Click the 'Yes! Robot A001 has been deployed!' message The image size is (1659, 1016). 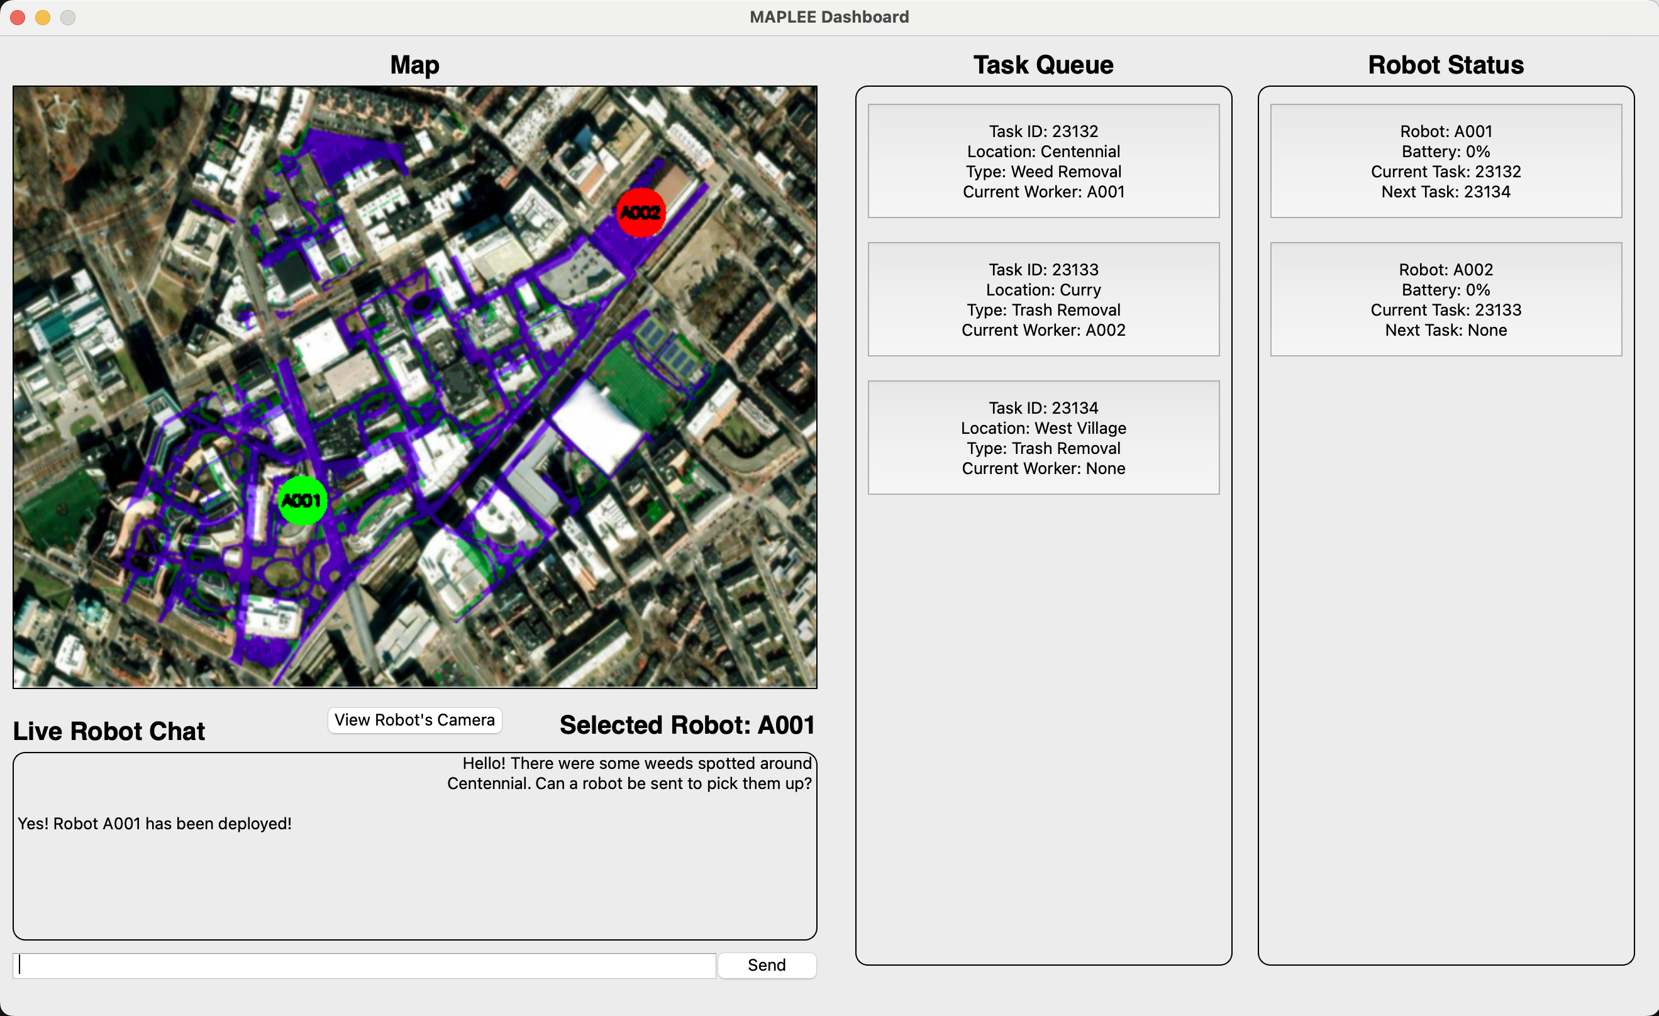pyautogui.click(x=155, y=824)
